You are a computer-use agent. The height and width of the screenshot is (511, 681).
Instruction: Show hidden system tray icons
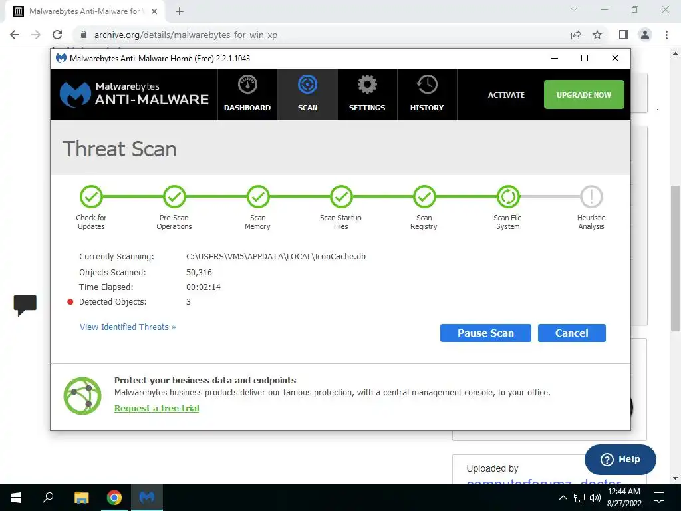(x=563, y=498)
